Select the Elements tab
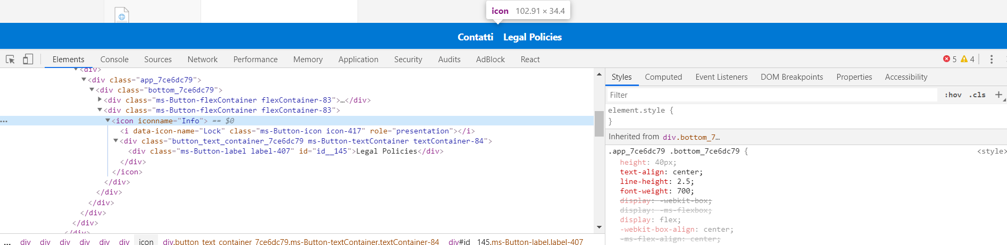This screenshot has width=1007, height=245. click(x=69, y=60)
